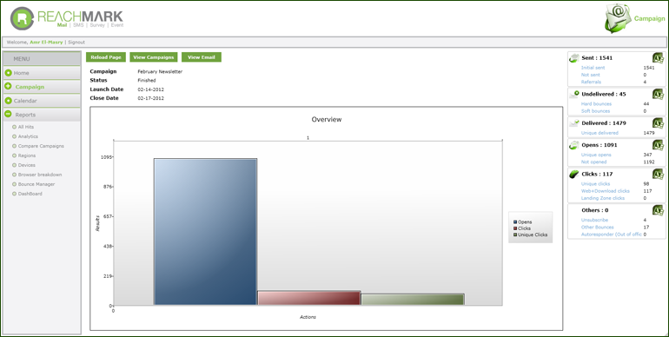The height and width of the screenshot is (337, 669).
Task: Click View Campaigns button
Action: [x=154, y=57]
